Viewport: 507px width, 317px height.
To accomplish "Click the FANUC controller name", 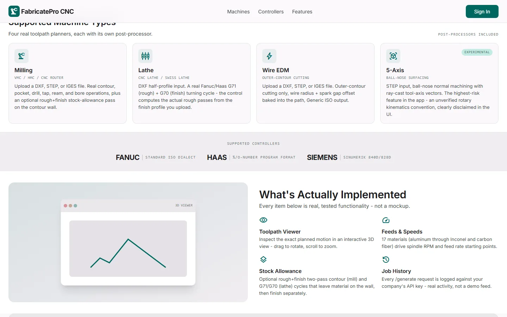I will [x=127, y=157].
